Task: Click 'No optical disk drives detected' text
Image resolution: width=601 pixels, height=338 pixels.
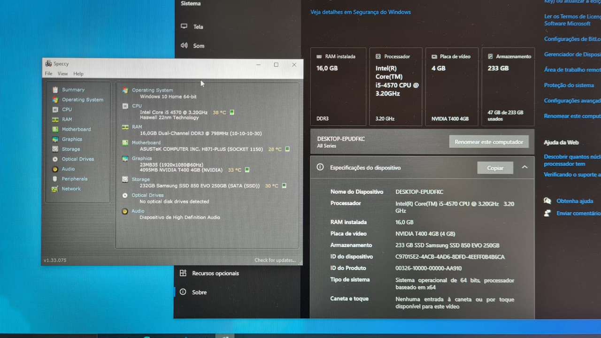Action: pyautogui.click(x=174, y=202)
